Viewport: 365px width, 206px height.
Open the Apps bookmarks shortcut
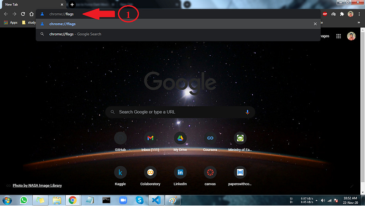click(x=10, y=22)
